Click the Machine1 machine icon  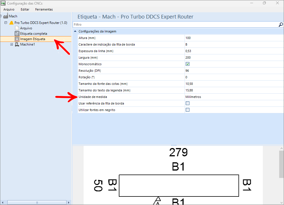(x=17, y=44)
